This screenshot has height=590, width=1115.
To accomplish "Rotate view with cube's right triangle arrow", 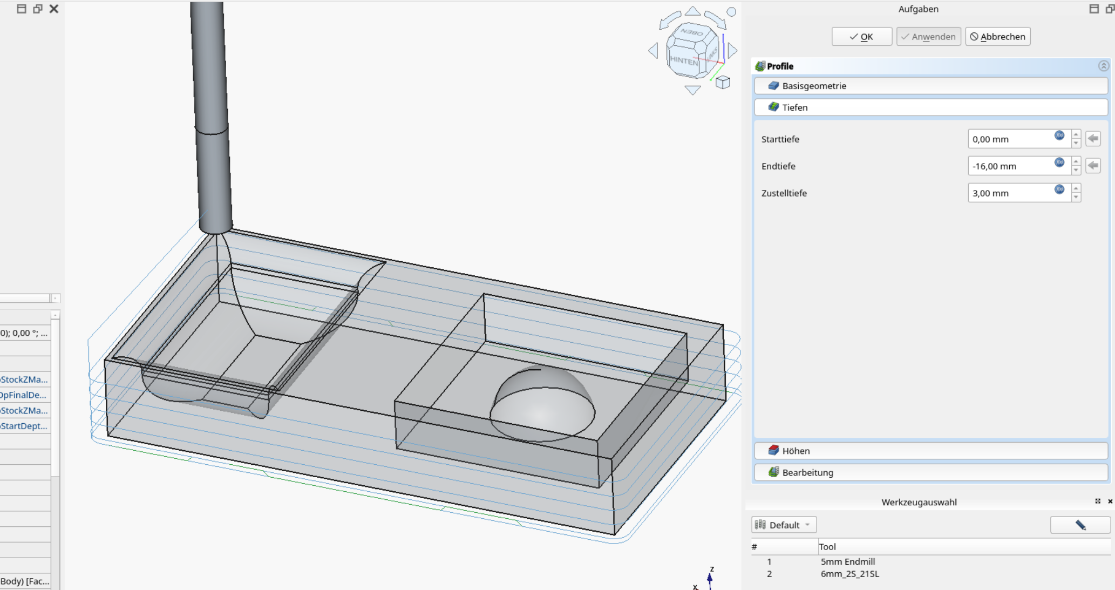I will [732, 51].
